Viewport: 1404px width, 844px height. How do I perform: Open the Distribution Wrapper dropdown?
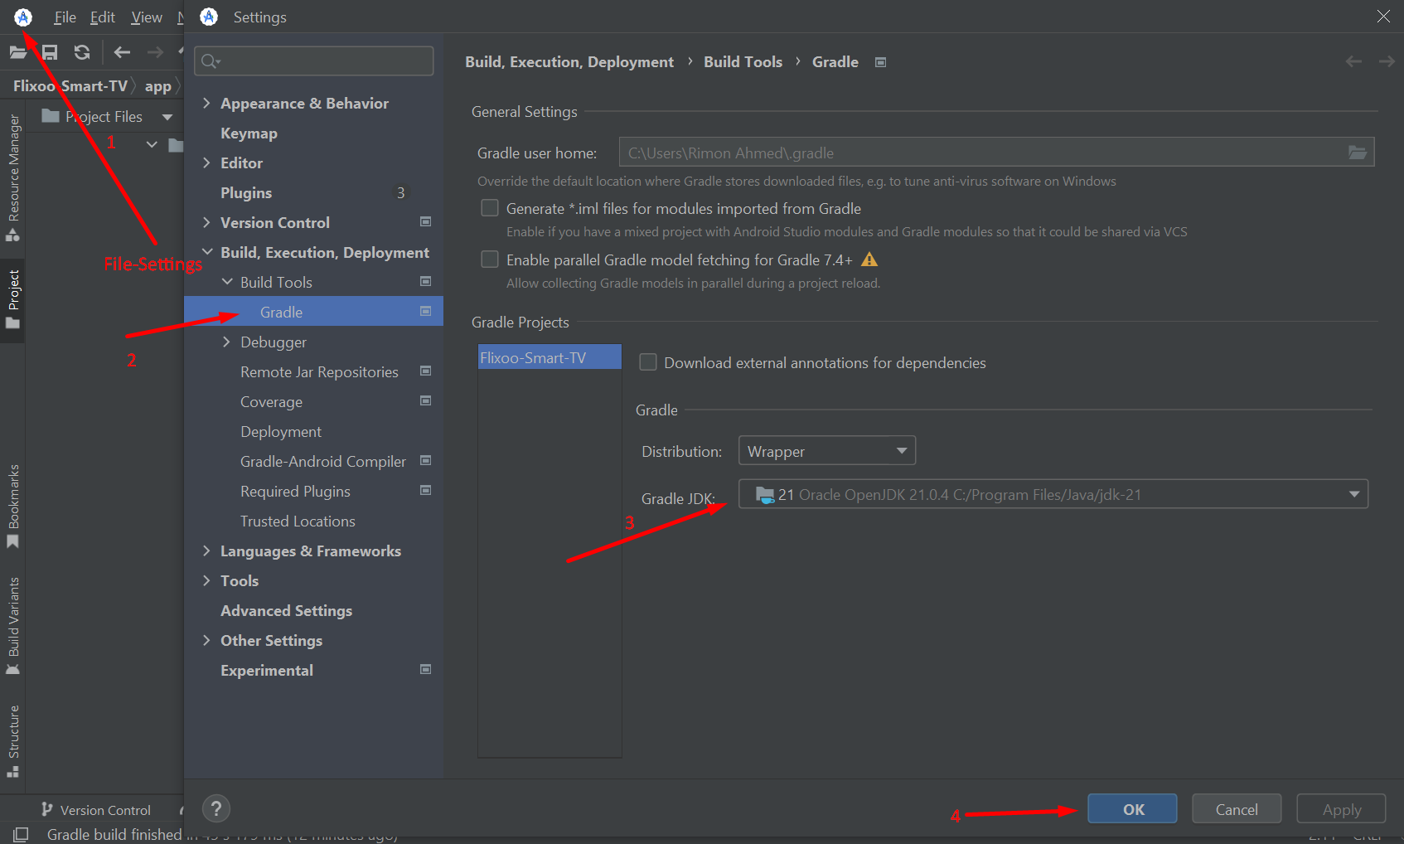(x=826, y=451)
